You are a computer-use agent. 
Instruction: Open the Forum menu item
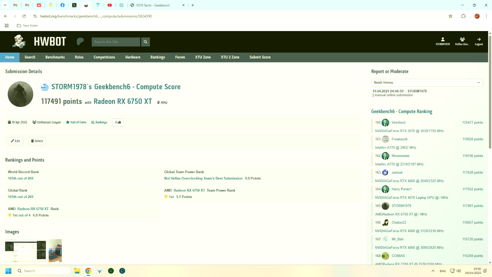click(x=180, y=57)
